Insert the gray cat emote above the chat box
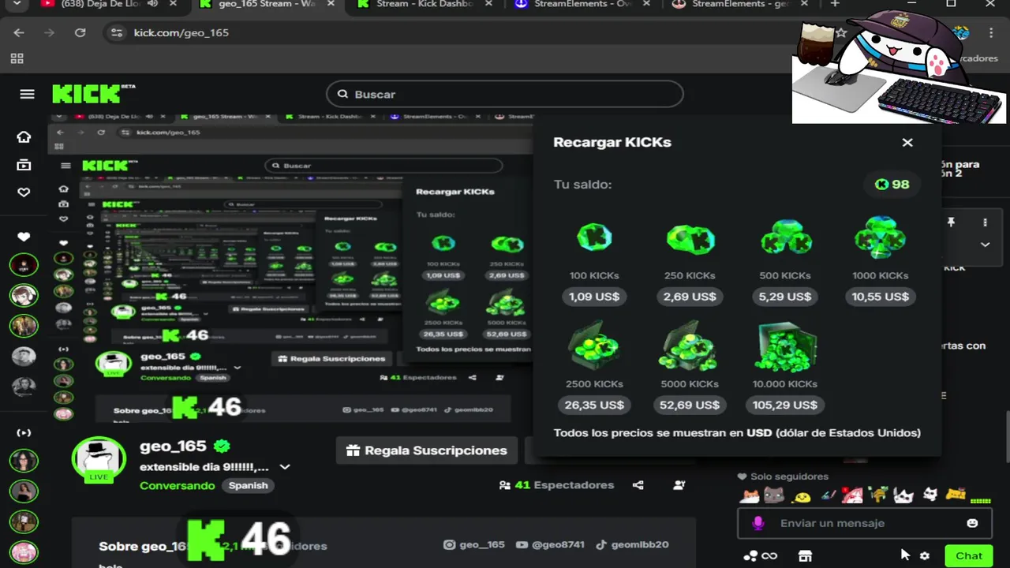This screenshot has height=568, width=1010. [x=774, y=495]
